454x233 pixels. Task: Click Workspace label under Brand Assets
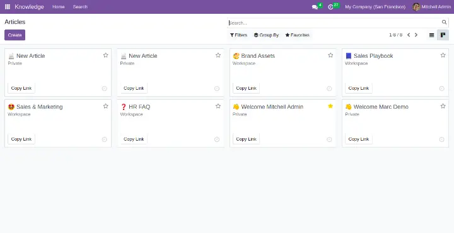coord(244,63)
